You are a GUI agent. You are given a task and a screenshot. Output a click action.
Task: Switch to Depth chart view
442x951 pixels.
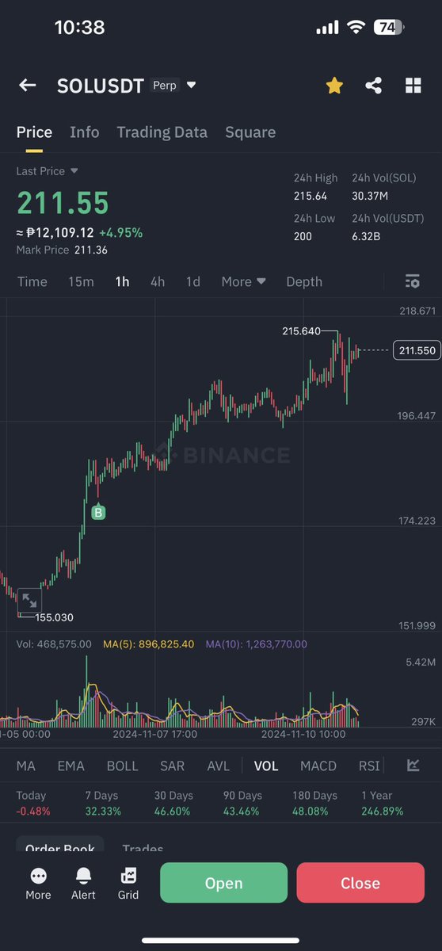[x=304, y=281]
